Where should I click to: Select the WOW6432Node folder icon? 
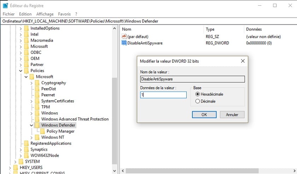pos(26,156)
